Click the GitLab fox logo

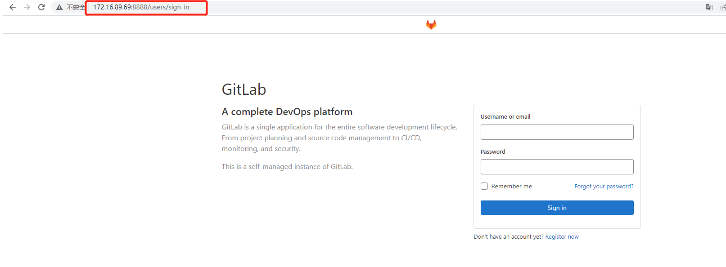(431, 25)
